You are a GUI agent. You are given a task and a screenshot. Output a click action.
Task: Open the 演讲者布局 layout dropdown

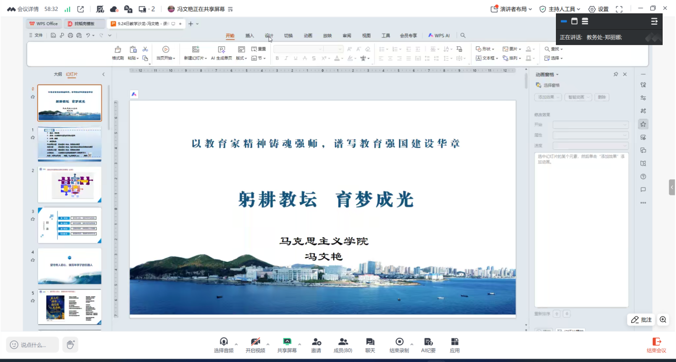pyautogui.click(x=511, y=9)
